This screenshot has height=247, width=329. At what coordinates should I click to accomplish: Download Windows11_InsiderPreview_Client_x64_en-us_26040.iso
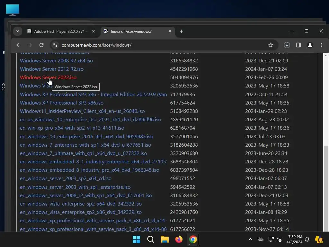[x=82, y=111]
